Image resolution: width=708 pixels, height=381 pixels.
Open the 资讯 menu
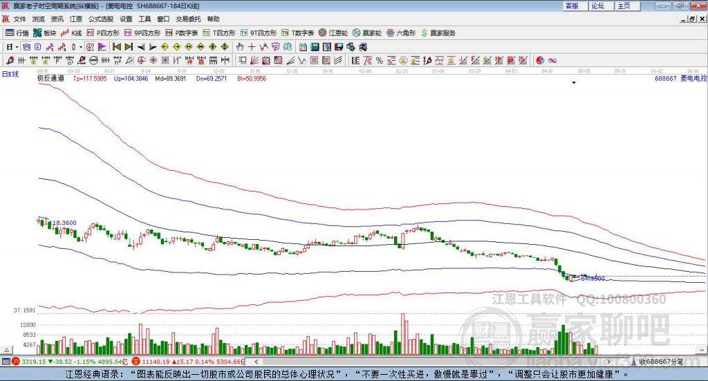[57, 19]
